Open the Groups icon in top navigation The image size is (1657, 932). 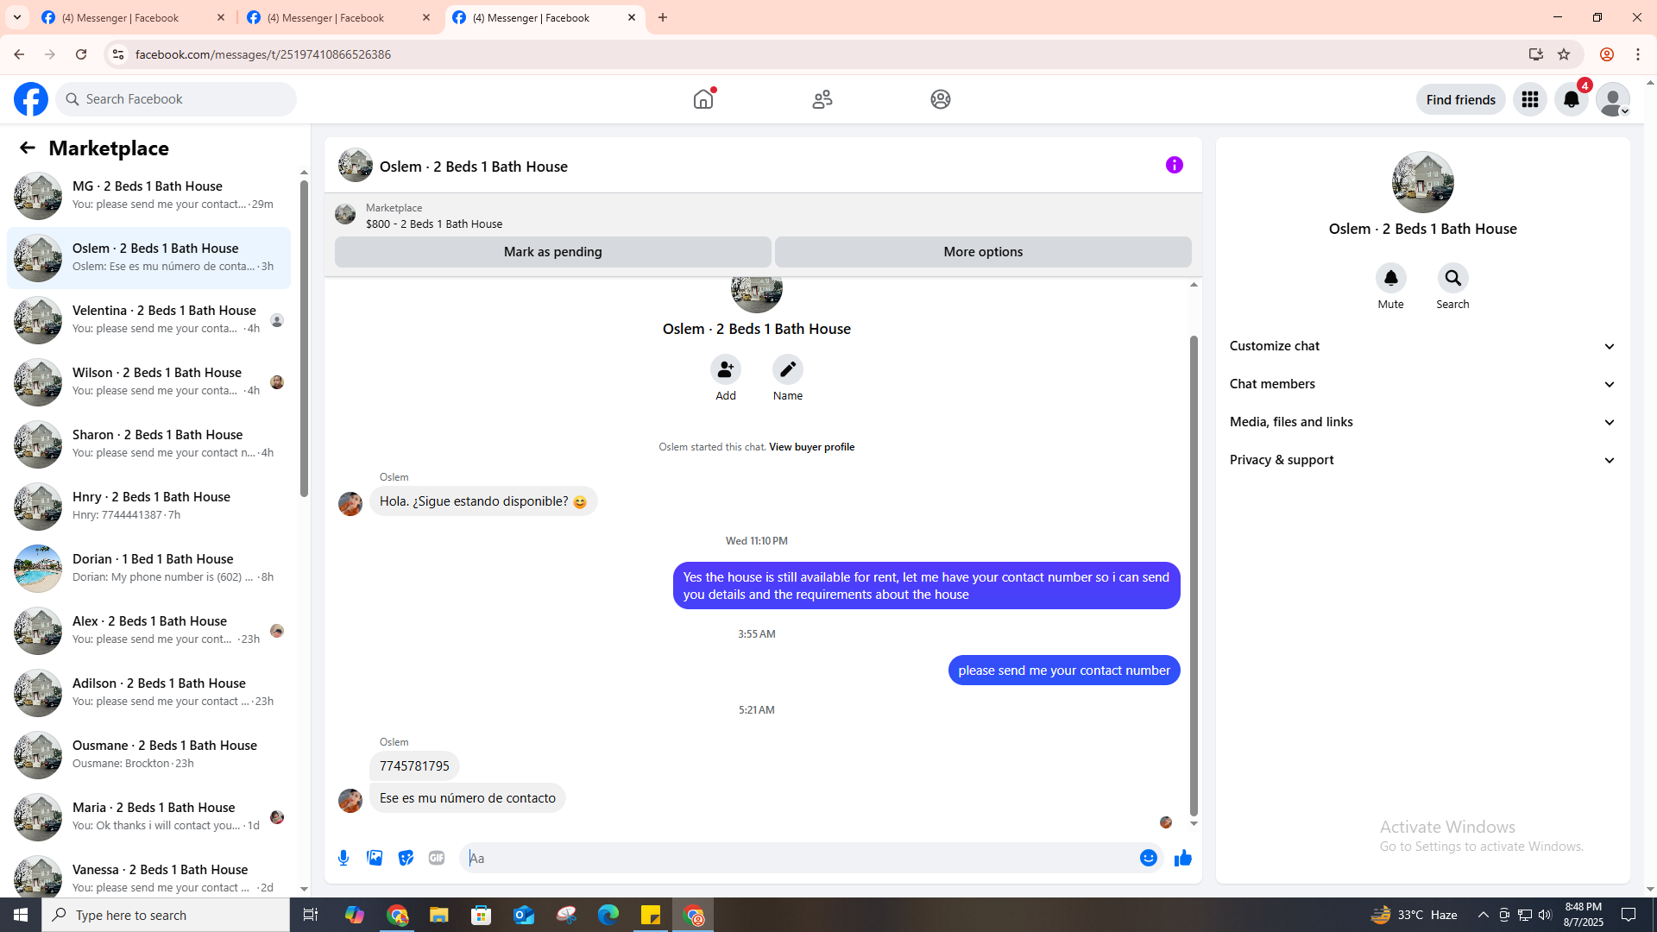point(941,99)
